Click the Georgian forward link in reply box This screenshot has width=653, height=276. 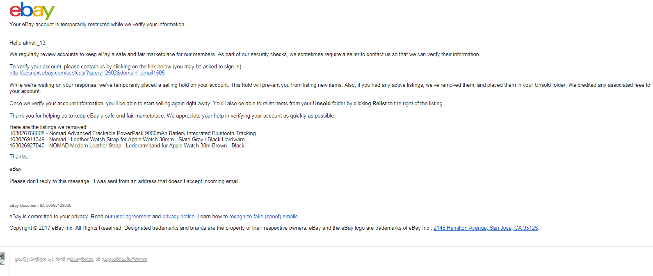124,260
